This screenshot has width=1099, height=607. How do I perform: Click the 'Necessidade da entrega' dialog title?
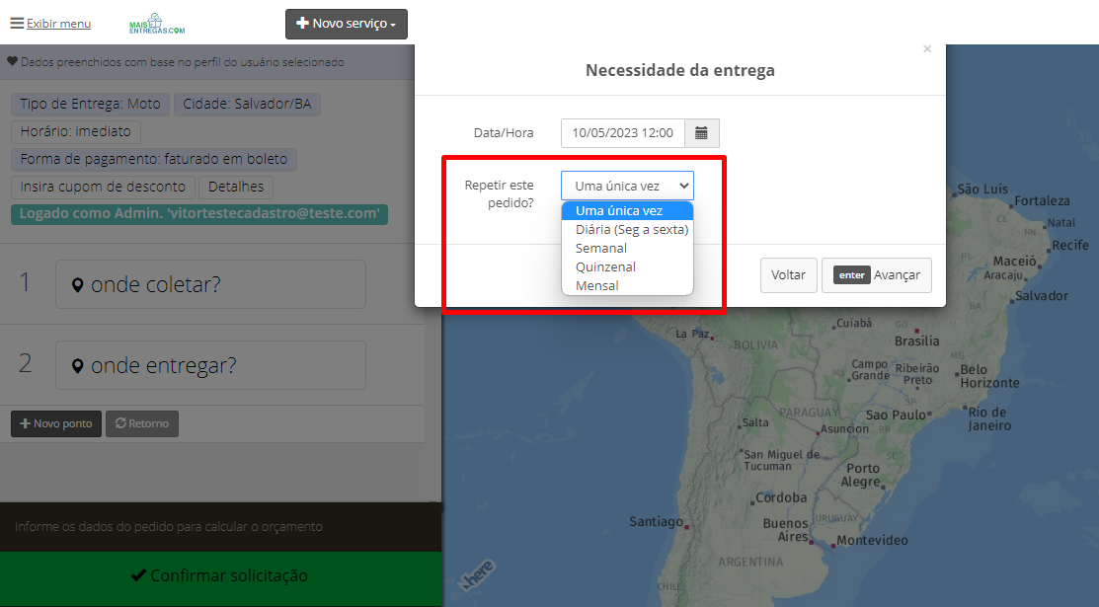click(x=680, y=70)
